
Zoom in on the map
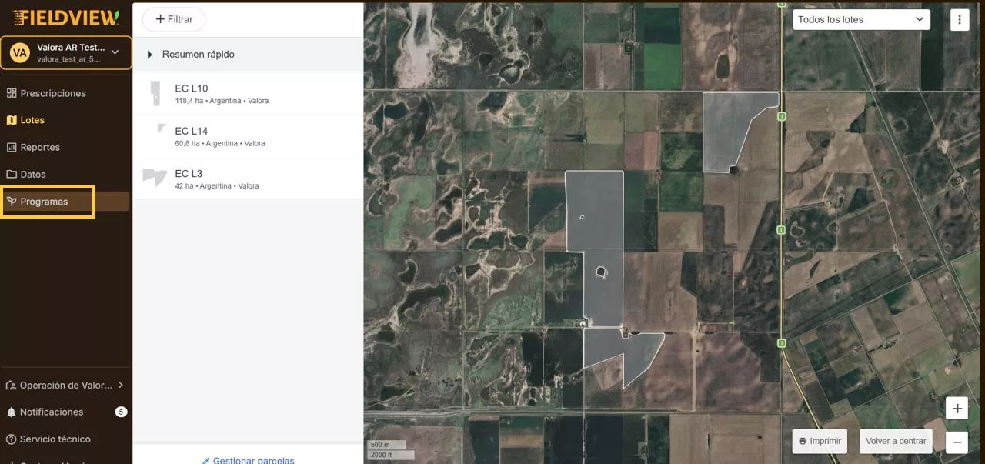[x=957, y=409]
